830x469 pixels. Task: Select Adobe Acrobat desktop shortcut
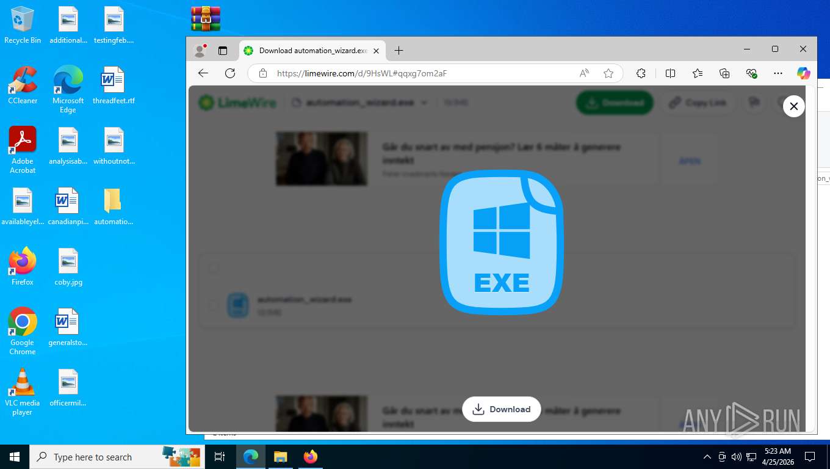pos(23,150)
